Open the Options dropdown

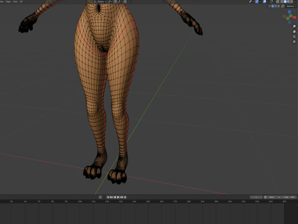(291, 6)
